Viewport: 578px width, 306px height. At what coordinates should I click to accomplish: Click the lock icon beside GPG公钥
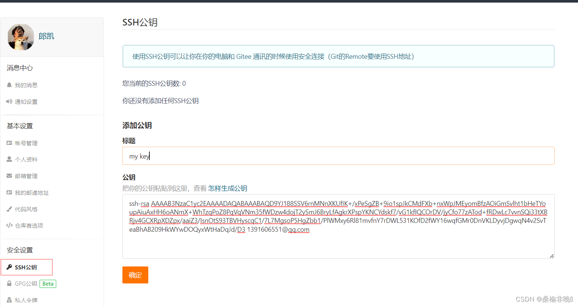[x=9, y=283]
